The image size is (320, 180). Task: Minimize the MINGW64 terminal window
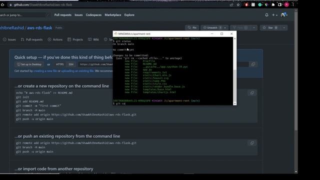click(x=212, y=34)
